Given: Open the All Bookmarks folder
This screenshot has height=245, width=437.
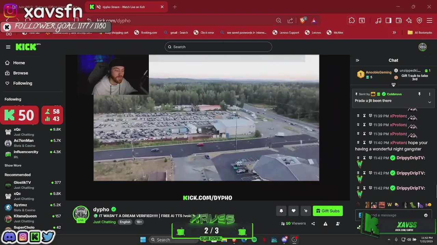Looking at the screenshot, I should pyautogui.click(x=420, y=33).
